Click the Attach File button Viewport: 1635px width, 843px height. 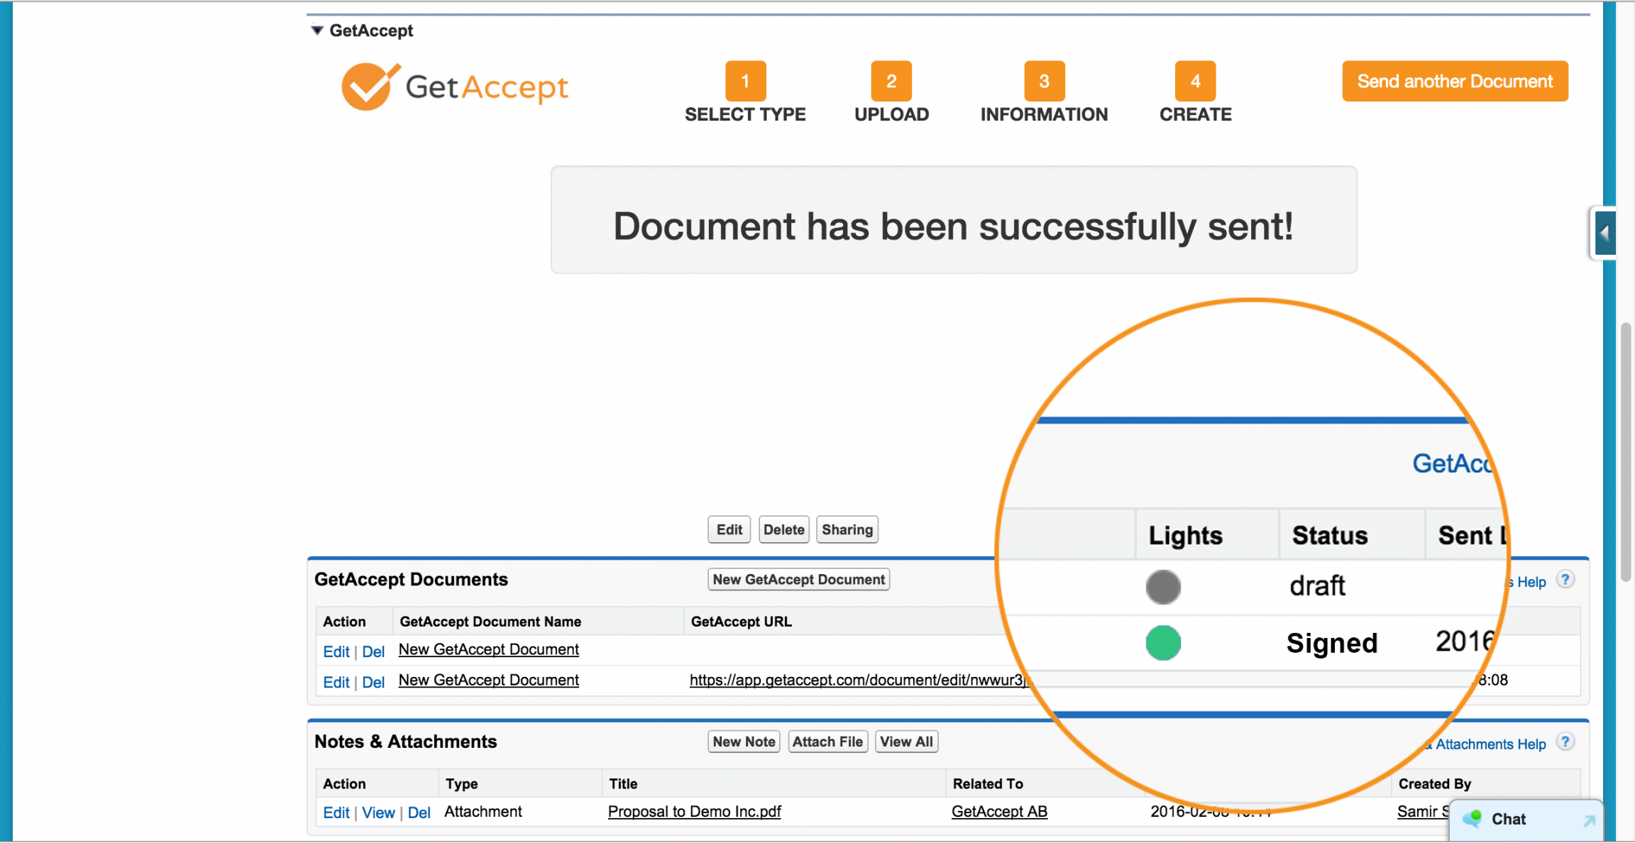(x=827, y=742)
